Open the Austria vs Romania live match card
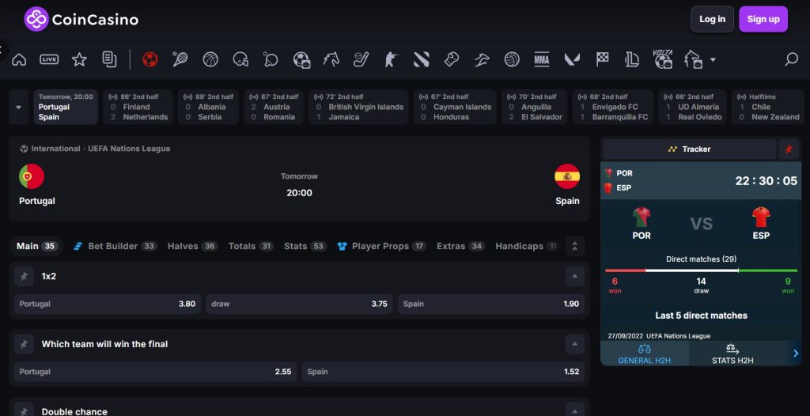This screenshot has width=810, height=416. [274, 107]
